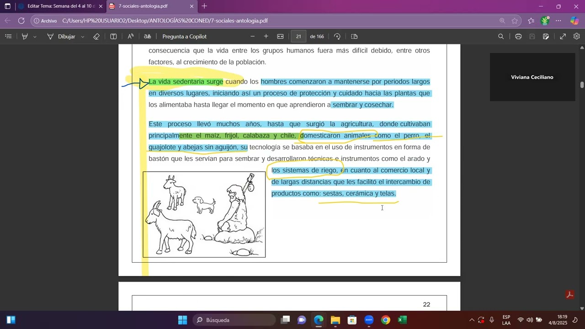Open Excel from taskbar
This screenshot has width=585, height=329.
point(402,320)
